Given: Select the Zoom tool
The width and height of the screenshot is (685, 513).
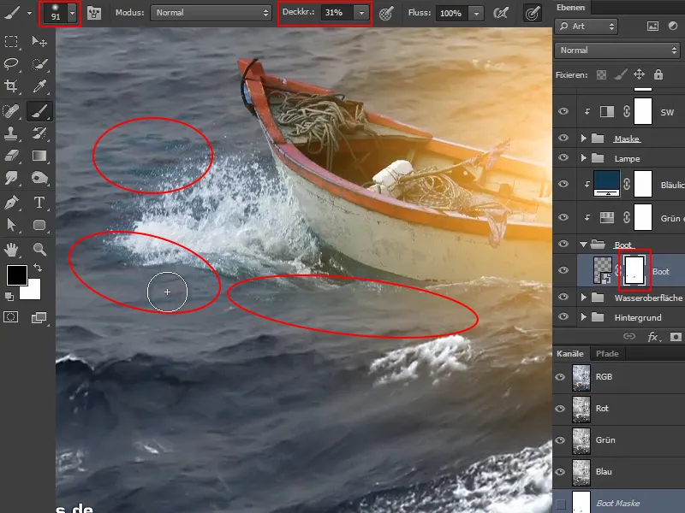Looking at the screenshot, I should pos(39,250).
